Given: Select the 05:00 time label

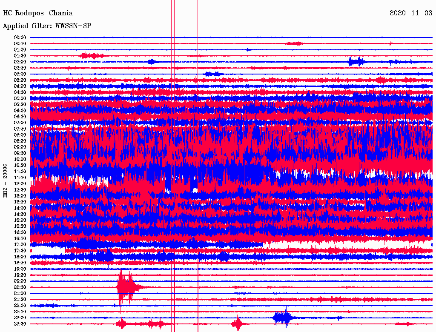Looking at the screenshot, I should click(x=20, y=98).
